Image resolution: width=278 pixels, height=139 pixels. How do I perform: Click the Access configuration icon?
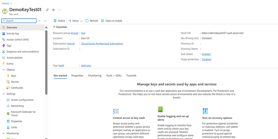coord(8,100)
